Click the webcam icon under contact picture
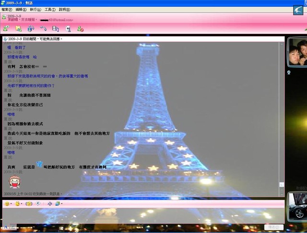 pyautogui.click(x=289, y=72)
